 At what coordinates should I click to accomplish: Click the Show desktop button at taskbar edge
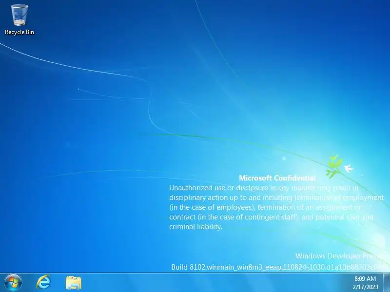pyautogui.click(x=386, y=283)
